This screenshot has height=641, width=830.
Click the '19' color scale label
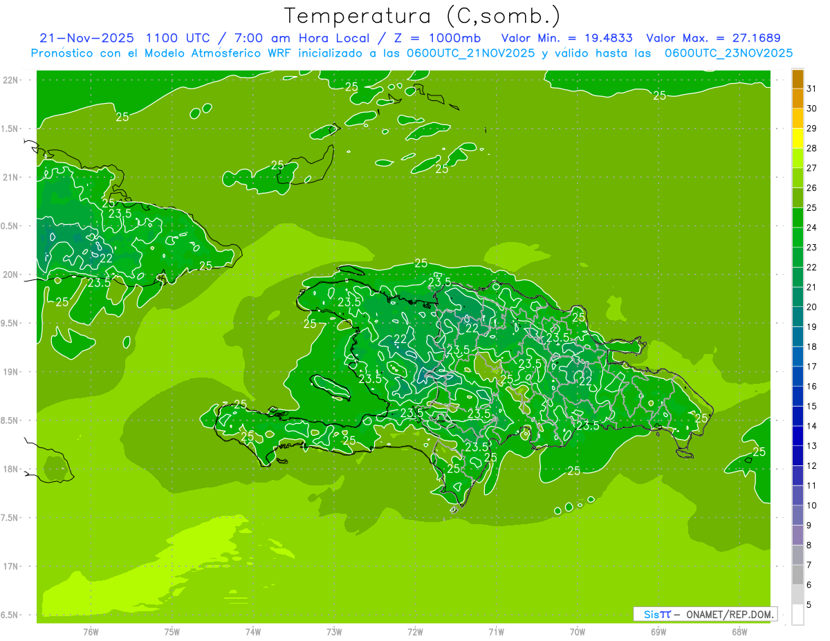[812, 326]
